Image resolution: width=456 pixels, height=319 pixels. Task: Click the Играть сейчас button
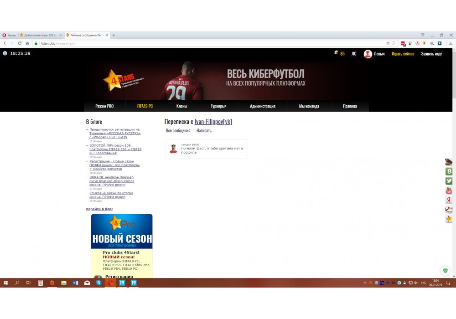pos(403,54)
